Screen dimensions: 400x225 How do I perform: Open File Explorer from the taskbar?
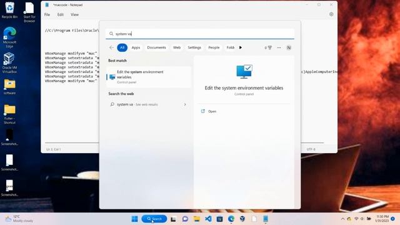tap(196, 219)
